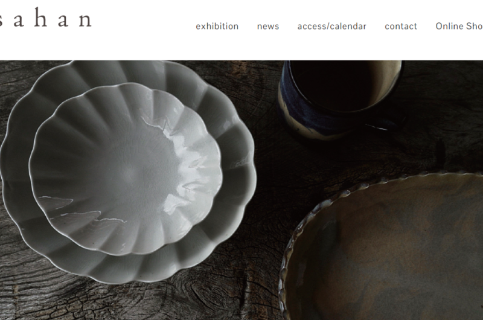The height and width of the screenshot is (320, 483).
Task: Click the final n of the logo
Action: click(x=85, y=20)
